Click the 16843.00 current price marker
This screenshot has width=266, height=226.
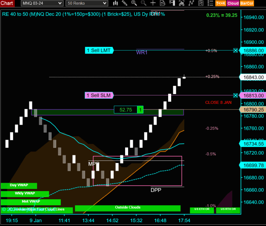point(253,77)
